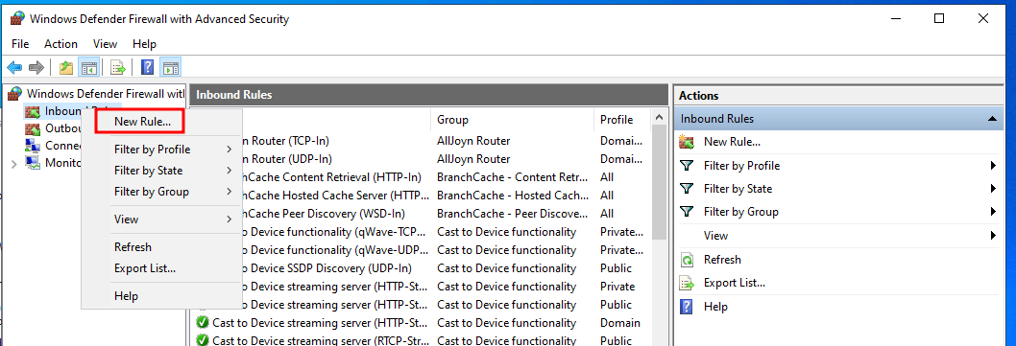
Task: Select the AllJoyn Router group cell of TCP-In row
Action: pos(473,141)
